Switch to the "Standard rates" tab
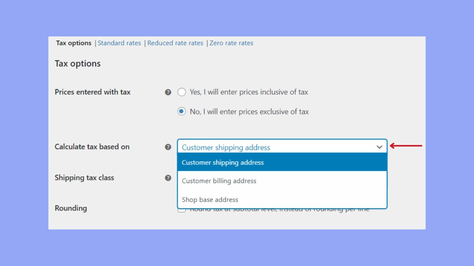474x266 pixels. click(x=119, y=43)
